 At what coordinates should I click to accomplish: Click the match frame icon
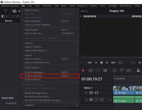click(x=133, y=63)
